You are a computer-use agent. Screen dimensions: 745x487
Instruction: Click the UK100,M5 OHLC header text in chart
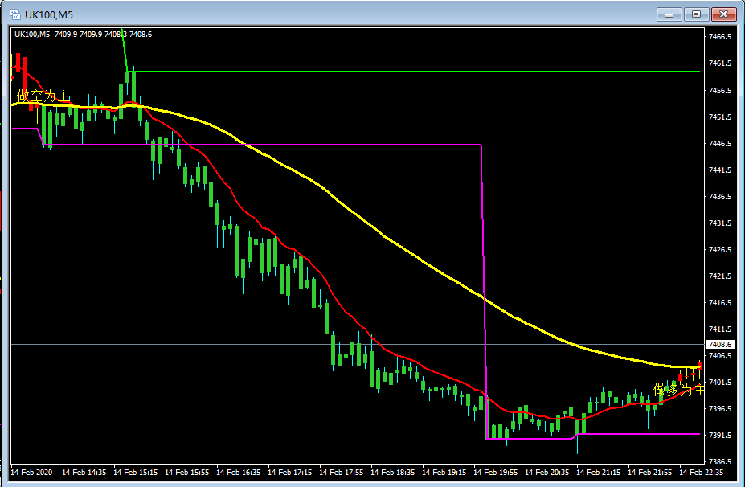coord(83,34)
